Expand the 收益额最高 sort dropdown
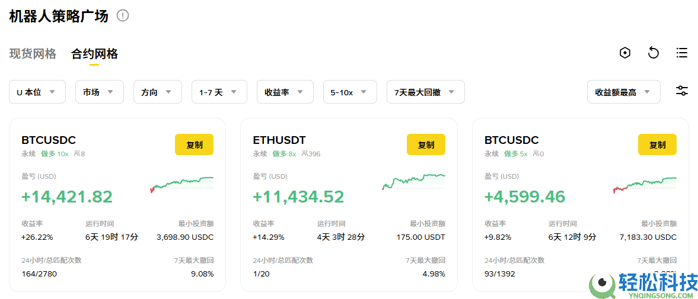 coord(623,92)
